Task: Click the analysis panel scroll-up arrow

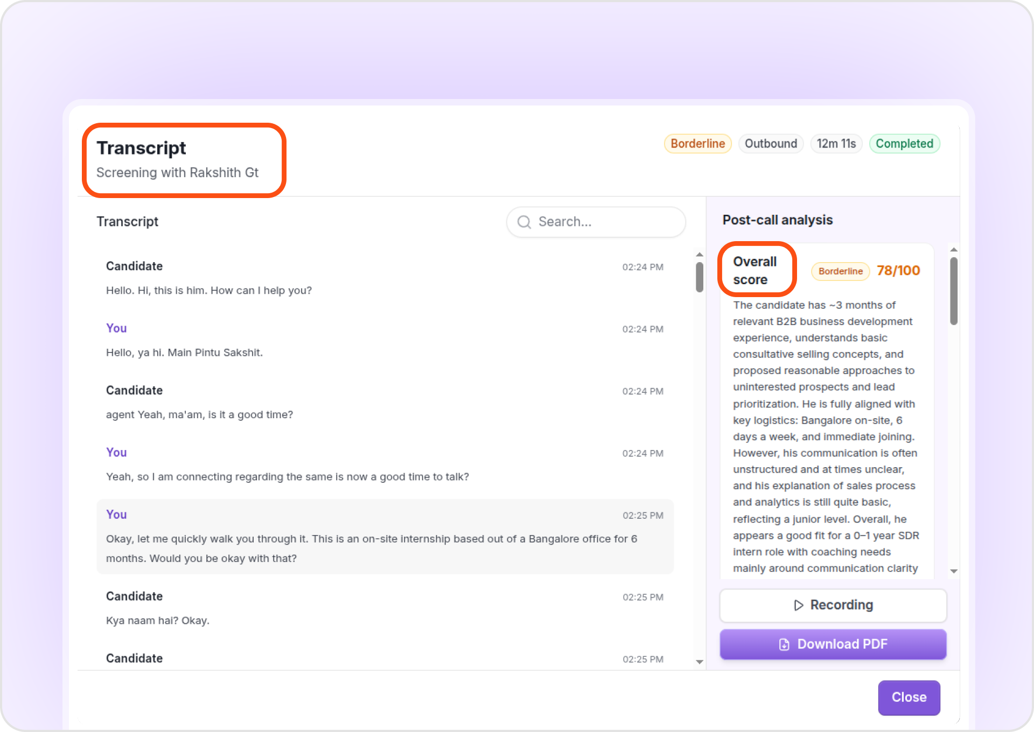Action: coord(954,250)
